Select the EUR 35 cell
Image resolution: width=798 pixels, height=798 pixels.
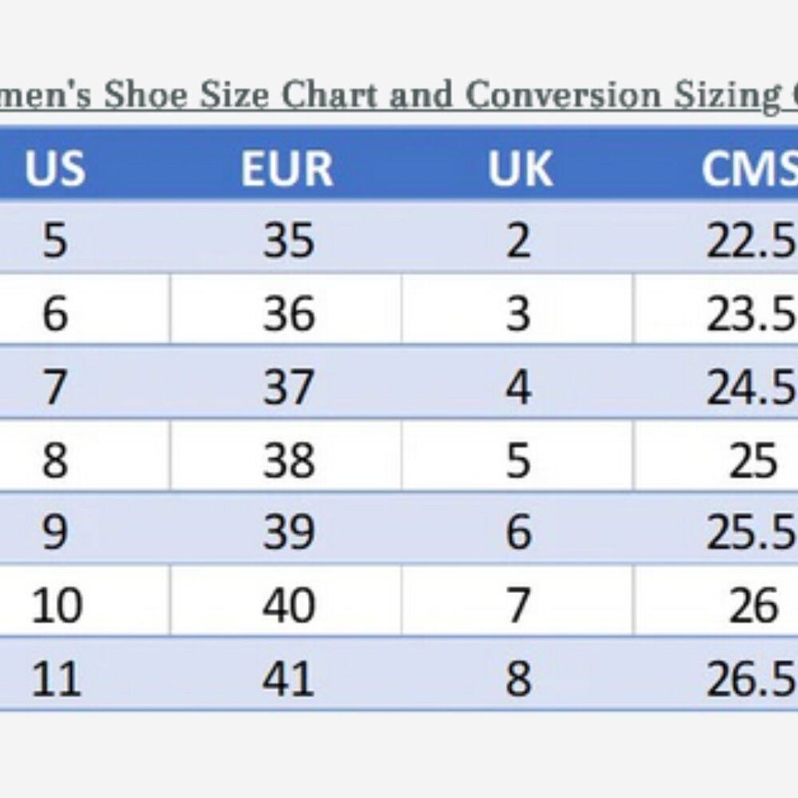(x=288, y=240)
